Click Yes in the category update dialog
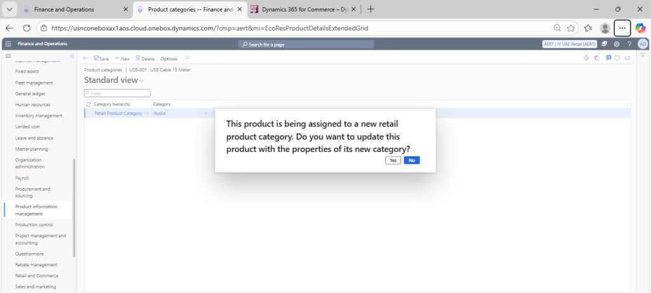The width and height of the screenshot is (651, 293). click(393, 160)
